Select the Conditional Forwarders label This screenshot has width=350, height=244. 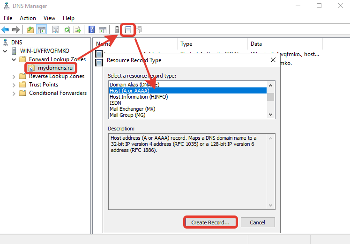coord(58,93)
